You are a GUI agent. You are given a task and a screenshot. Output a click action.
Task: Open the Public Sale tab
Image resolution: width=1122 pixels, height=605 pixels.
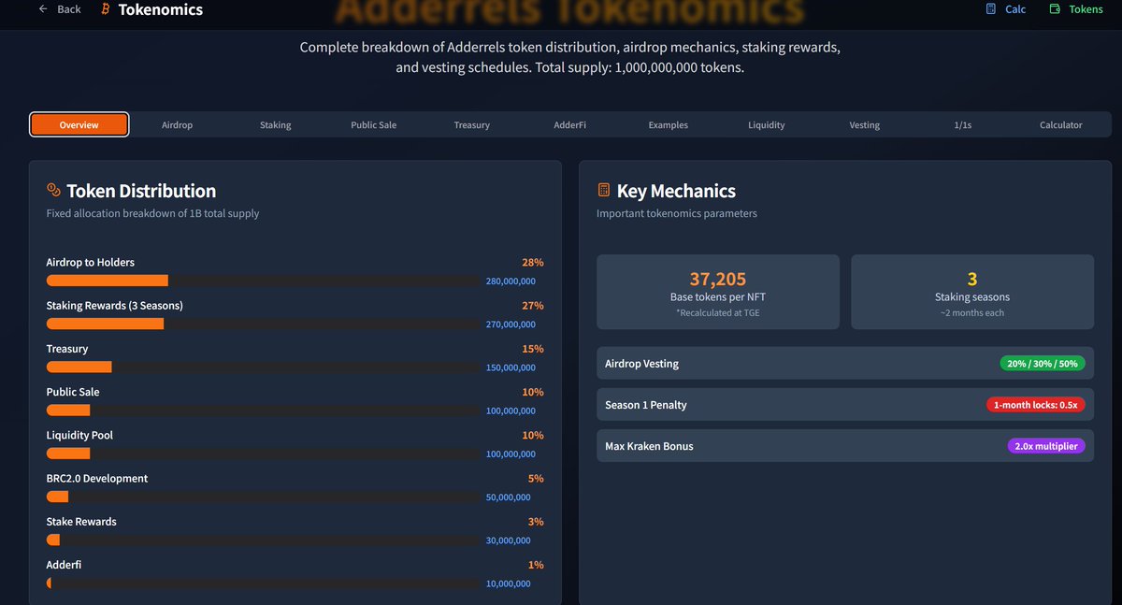click(x=374, y=124)
